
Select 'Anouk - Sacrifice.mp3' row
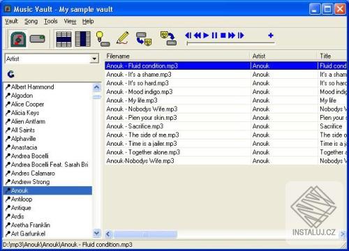pyautogui.click(x=225, y=126)
